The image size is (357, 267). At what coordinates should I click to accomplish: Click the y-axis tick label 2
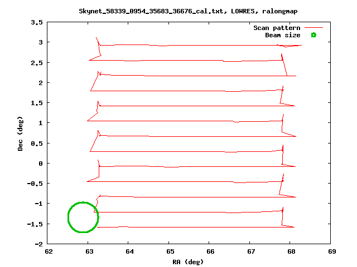click(41, 83)
